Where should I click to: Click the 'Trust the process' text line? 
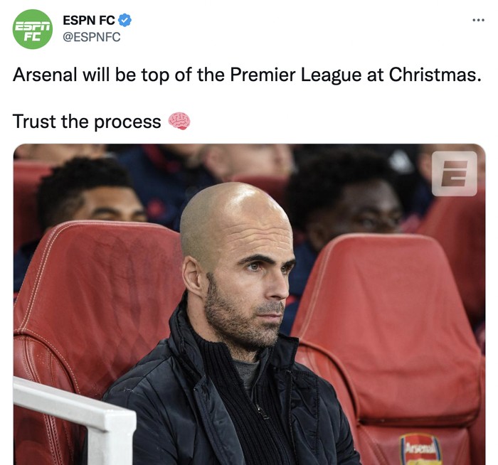click(x=87, y=122)
